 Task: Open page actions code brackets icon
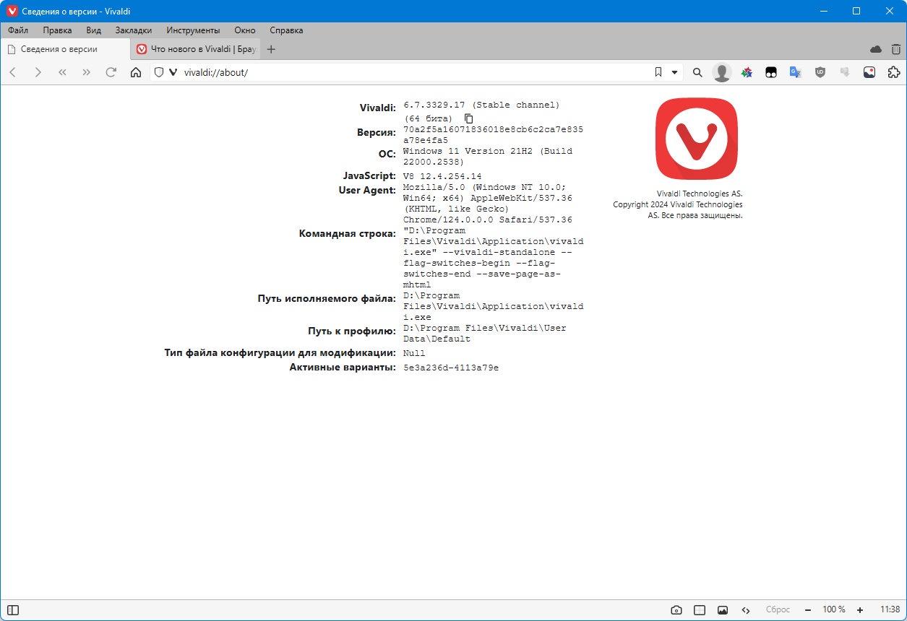coord(746,610)
